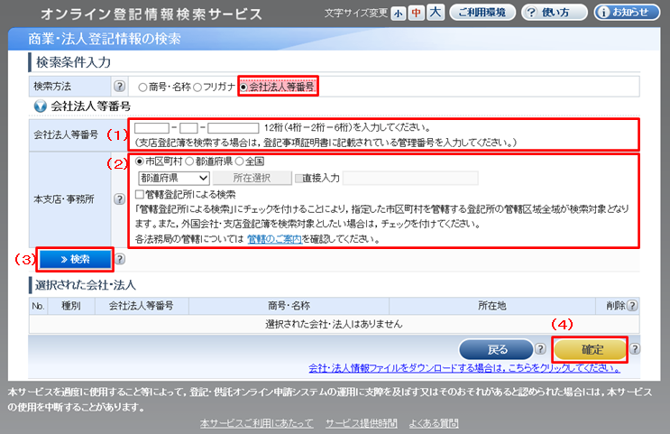Set font size to 小
This screenshot has width=670, height=434.
pos(399,14)
